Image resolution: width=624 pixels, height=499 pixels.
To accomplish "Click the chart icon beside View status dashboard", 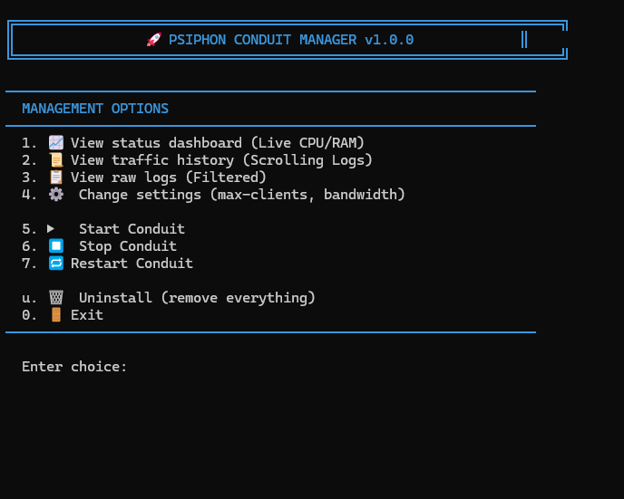I will point(56,143).
